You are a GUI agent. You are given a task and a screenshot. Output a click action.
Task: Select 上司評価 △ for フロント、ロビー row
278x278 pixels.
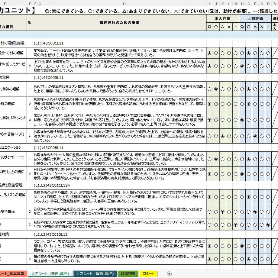[x=255, y=246]
